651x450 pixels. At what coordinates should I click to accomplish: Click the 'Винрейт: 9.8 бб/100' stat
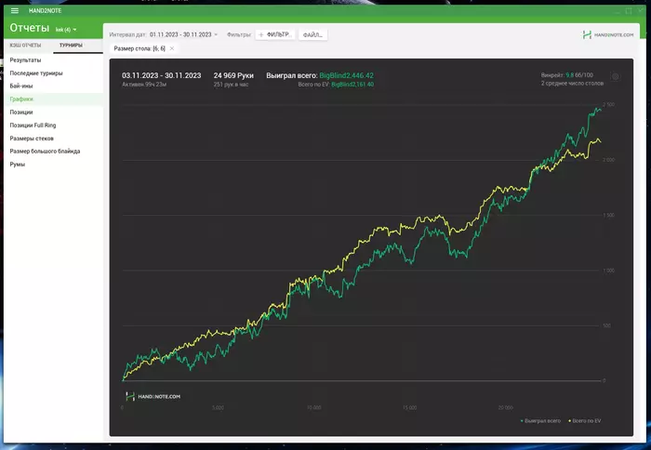[x=566, y=75]
